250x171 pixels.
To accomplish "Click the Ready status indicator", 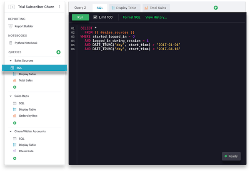I will coord(231,156).
